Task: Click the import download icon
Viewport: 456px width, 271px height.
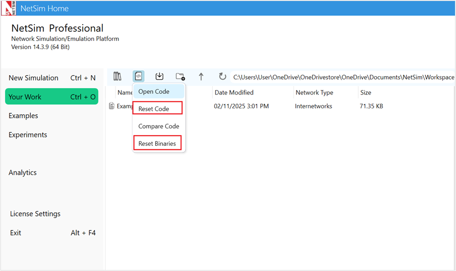Action: (160, 76)
